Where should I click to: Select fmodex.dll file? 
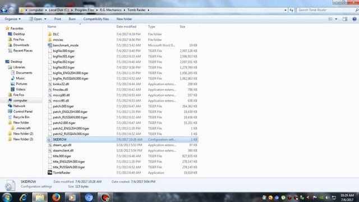click(60, 90)
